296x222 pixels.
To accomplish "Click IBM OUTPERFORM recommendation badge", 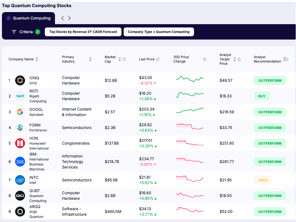I will pyautogui.click(x=270, y=162).
